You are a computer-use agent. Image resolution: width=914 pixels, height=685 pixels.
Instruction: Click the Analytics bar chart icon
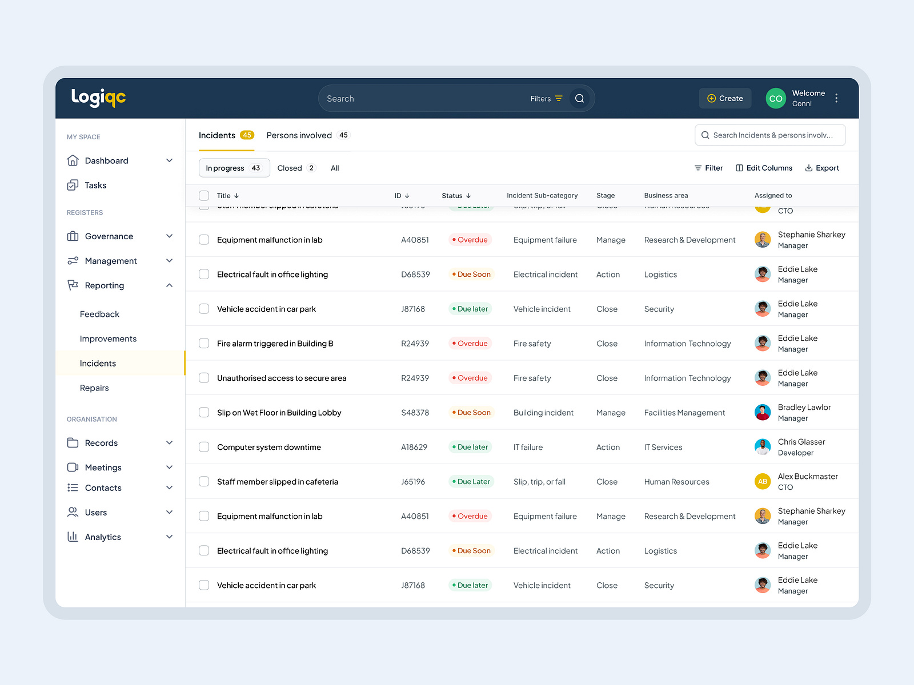click(x=73, y=537)
